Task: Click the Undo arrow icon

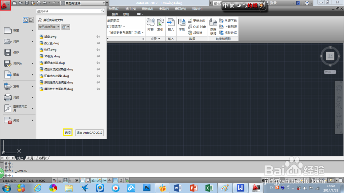Action: [45, 3]
